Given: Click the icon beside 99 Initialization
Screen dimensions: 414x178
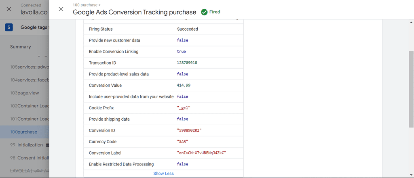Looking at the screenshot, I should (x=48, y=145).
